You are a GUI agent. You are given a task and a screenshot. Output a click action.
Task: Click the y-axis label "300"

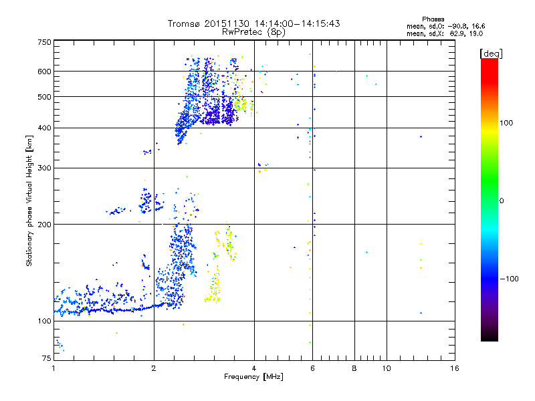click(44, 168)
